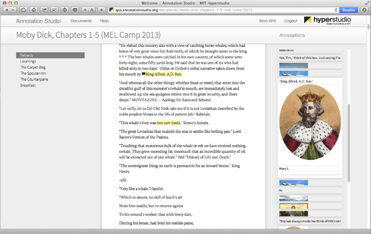Click annotation comment icon before King Alfred

coord(143,74)
